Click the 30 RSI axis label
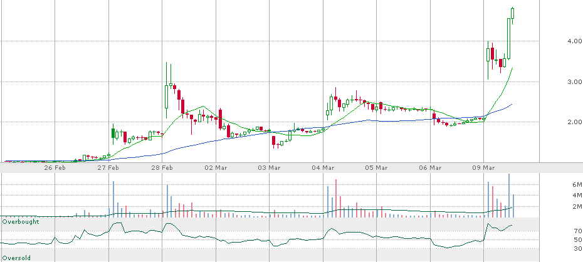 (x=578, y=248)
